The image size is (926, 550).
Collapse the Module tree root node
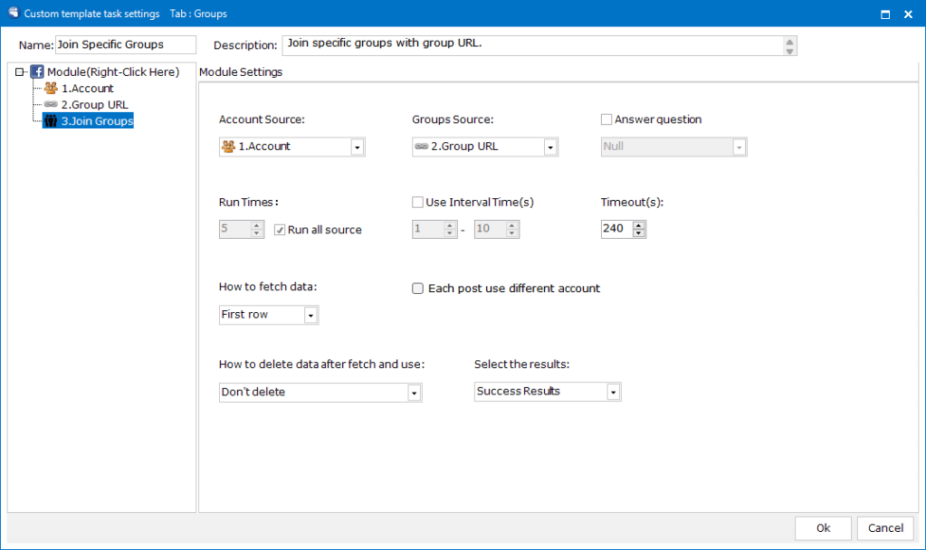point(20,72)
